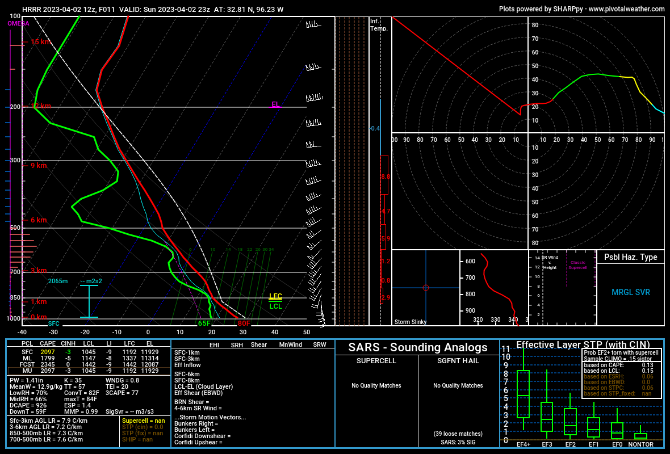
Task: Click the ML parcel CAPE value 1799
Action: 48,358
